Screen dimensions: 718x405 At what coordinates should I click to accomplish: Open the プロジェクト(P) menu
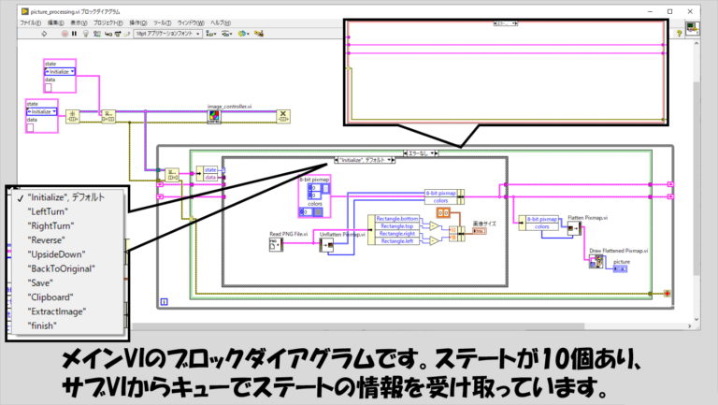pos(108,22)
